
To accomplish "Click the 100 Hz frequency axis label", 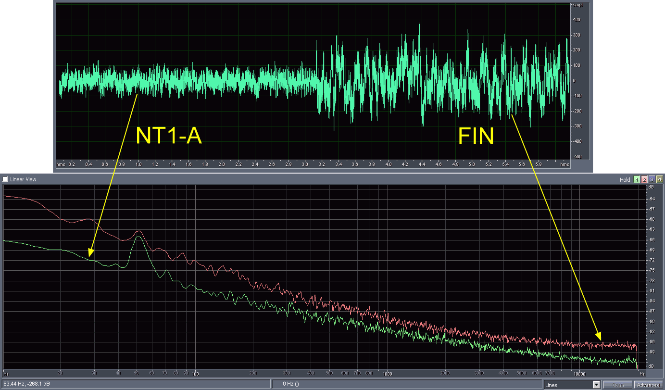I will point(195,373).
